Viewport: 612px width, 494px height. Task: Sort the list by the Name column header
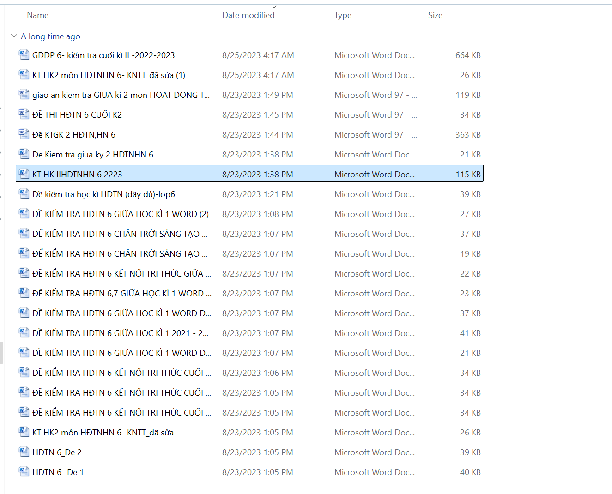pyautogui.click(x=38, y=15)
